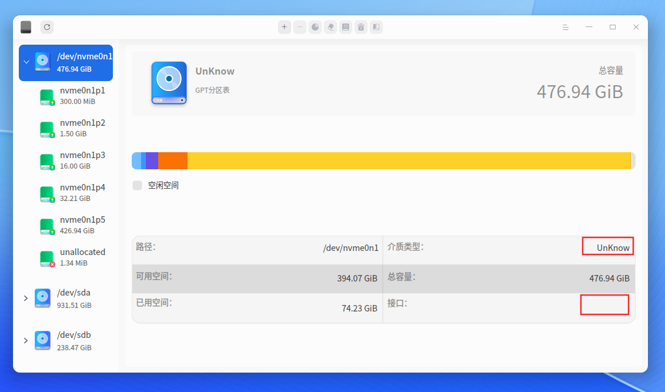Click the GPT分区表 label
Viewport: 665px width, 392px height.
point(212,90)
